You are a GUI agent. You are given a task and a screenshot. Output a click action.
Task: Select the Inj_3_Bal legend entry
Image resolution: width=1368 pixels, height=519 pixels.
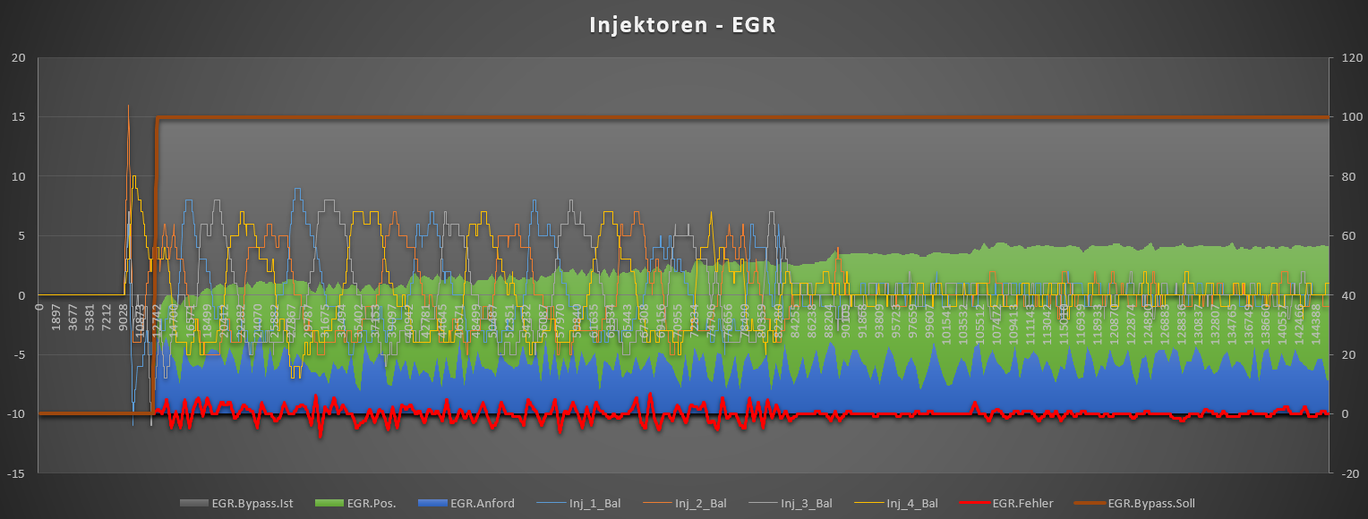click(806, 504)
